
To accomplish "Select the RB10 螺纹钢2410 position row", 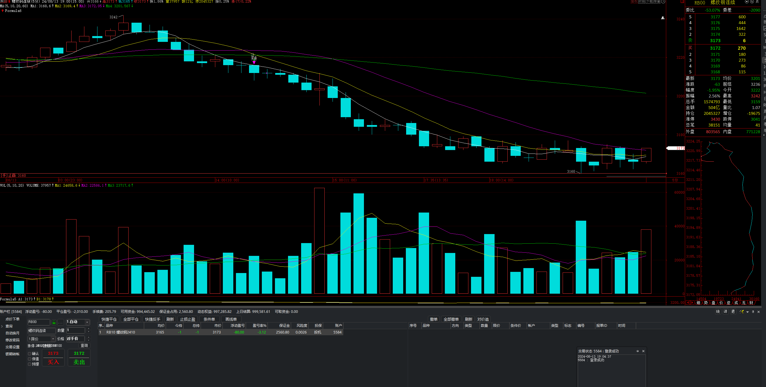I will click(x=220, y=332).
